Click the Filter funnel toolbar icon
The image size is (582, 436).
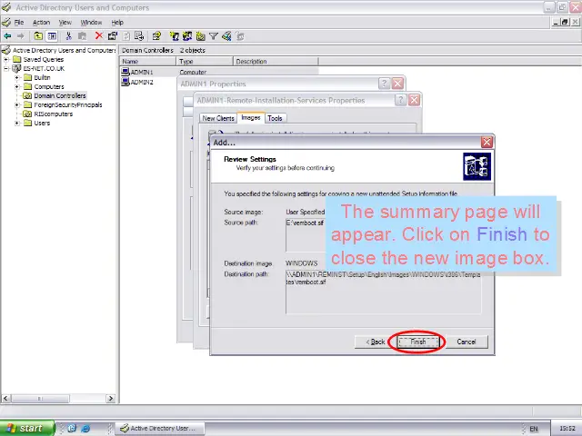coord(214,36)
